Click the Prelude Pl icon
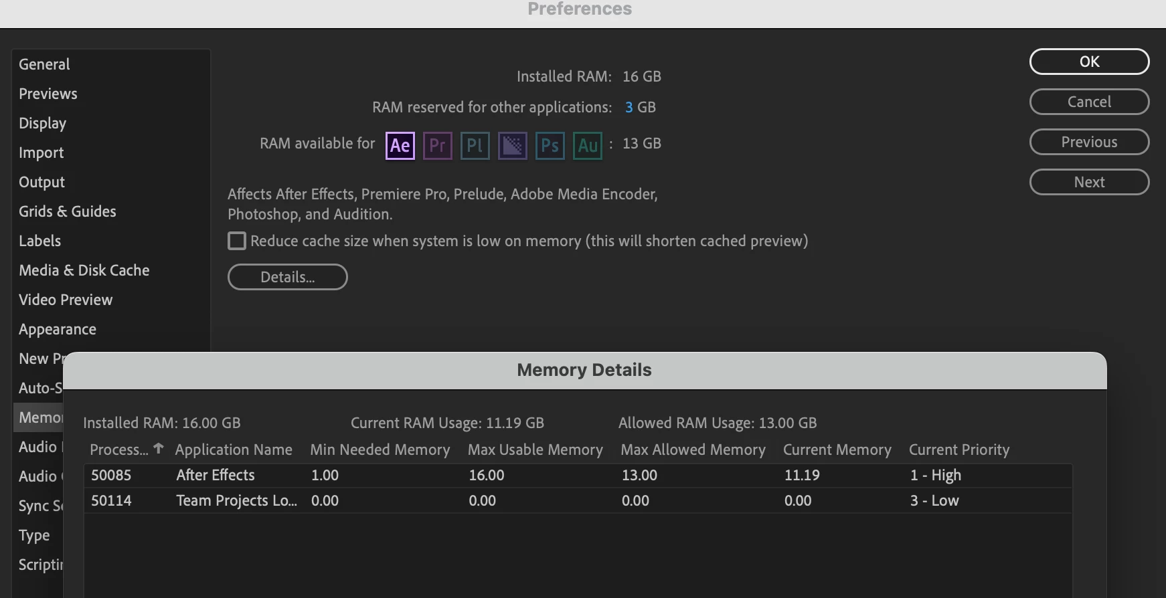 click(475, 146)
